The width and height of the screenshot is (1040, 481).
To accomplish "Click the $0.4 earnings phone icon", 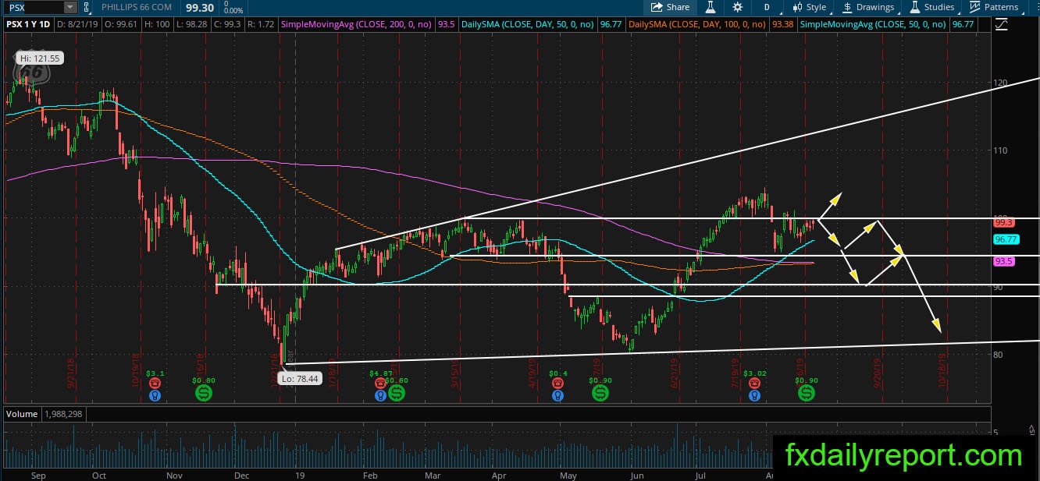I will click(x=557, y=383).
